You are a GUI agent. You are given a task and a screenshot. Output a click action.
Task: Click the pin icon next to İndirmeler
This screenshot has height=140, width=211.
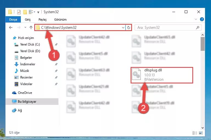[56, 64]
